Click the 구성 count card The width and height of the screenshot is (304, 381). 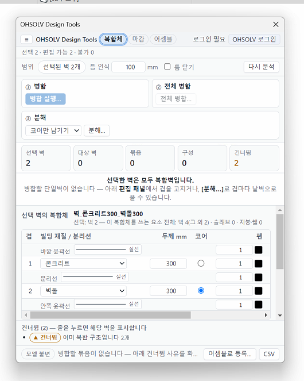click(x=202, y=158)
